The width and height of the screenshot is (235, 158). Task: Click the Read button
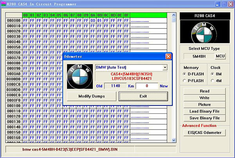[204, 91]
